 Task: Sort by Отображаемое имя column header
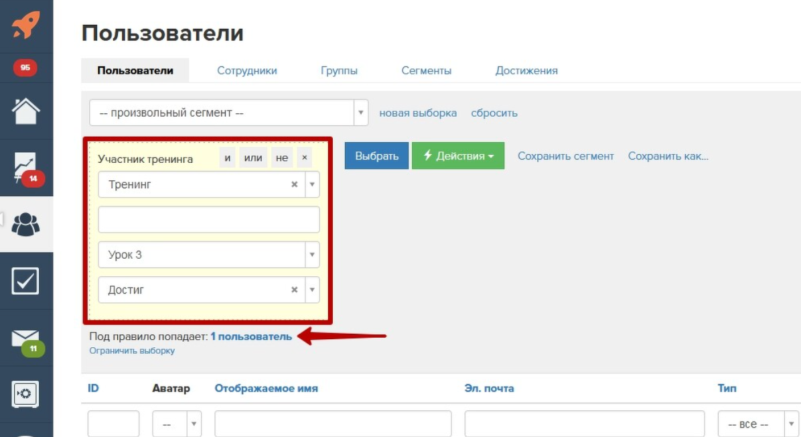(266, 389)
